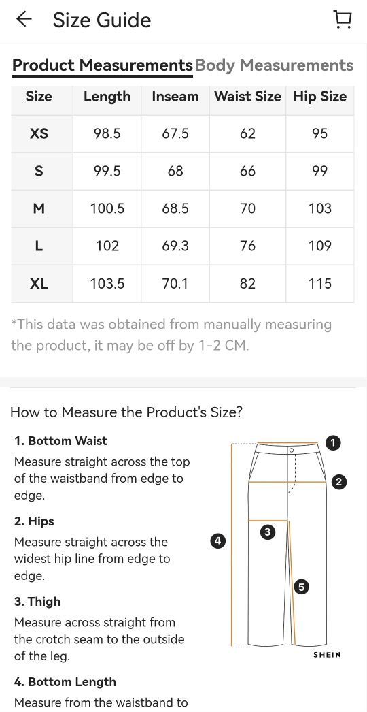The height and width of the screenshot is (712, 367).
Task: Click the Hip Size column header
Action: [x=320, y=96]
